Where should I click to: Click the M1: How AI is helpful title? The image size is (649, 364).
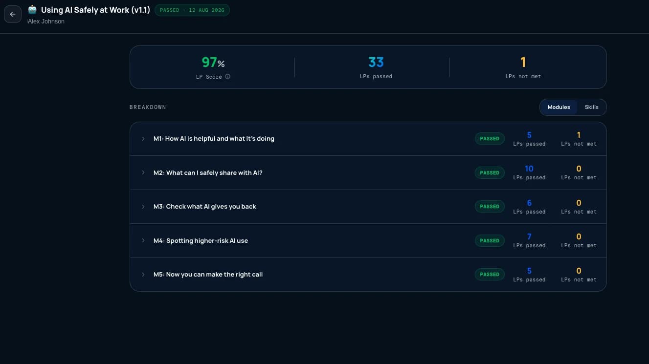pos(214,139)
